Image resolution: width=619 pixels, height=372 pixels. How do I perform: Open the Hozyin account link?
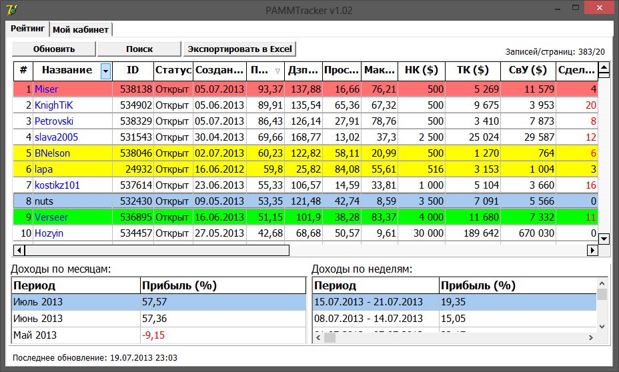point(49,233)
